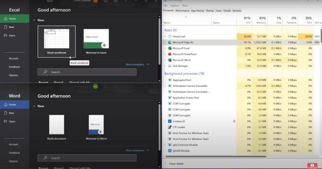The image size is (322, 169).
Task: Click the Excel Home sidebar icon
Action: 5,19
